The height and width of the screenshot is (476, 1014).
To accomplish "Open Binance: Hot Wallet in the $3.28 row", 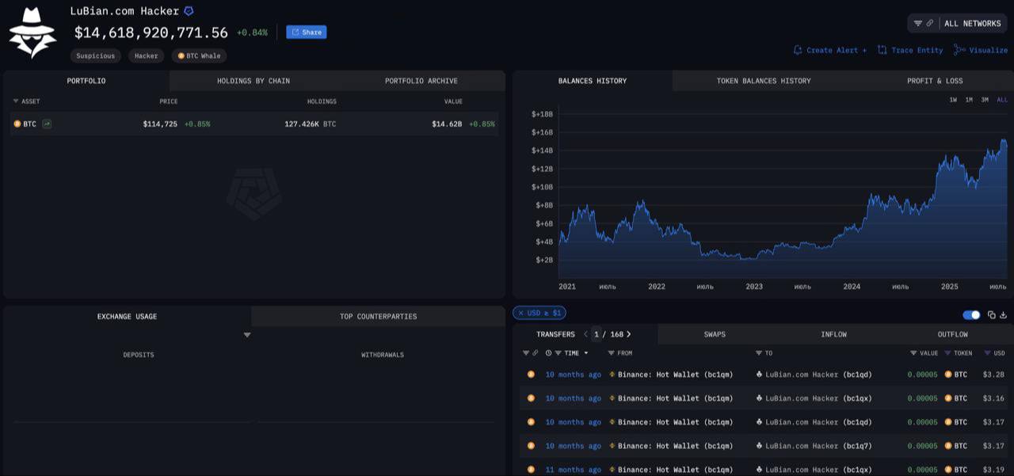I will click(x=675, y=375).
